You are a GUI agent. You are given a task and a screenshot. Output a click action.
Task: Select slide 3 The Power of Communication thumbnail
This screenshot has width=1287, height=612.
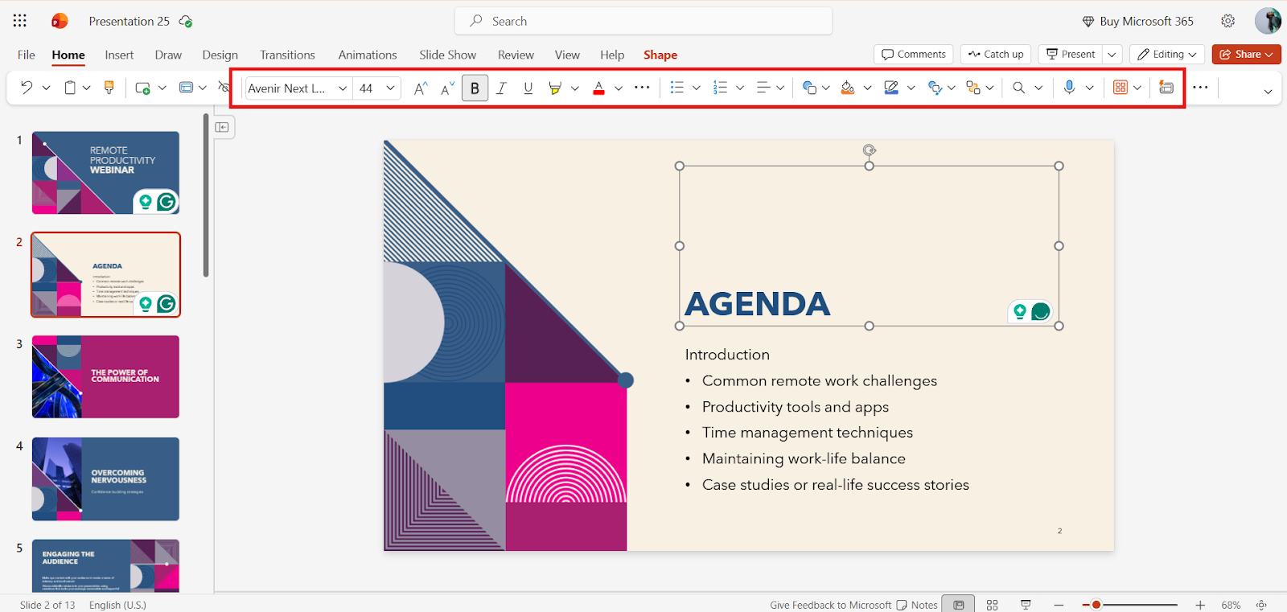[105, 376]
